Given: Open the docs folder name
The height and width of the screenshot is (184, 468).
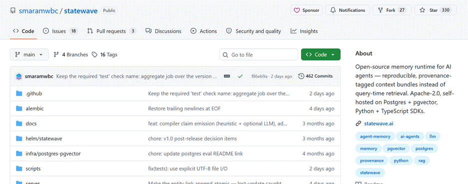Looking at the screenshot, I should pos(31,124).
